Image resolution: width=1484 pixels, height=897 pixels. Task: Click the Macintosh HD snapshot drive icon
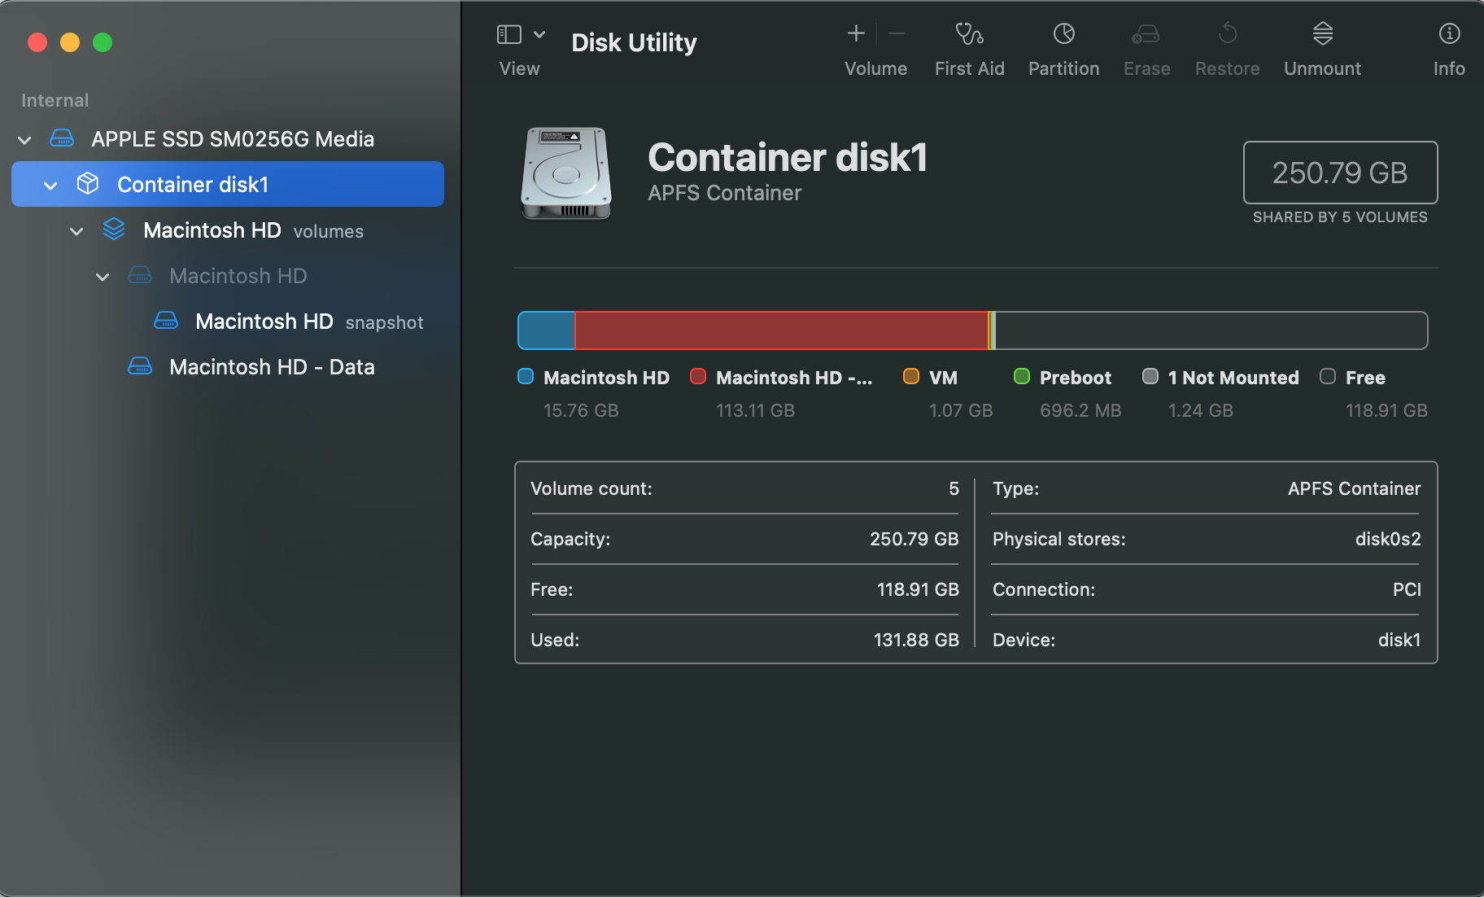coord(166,321)
